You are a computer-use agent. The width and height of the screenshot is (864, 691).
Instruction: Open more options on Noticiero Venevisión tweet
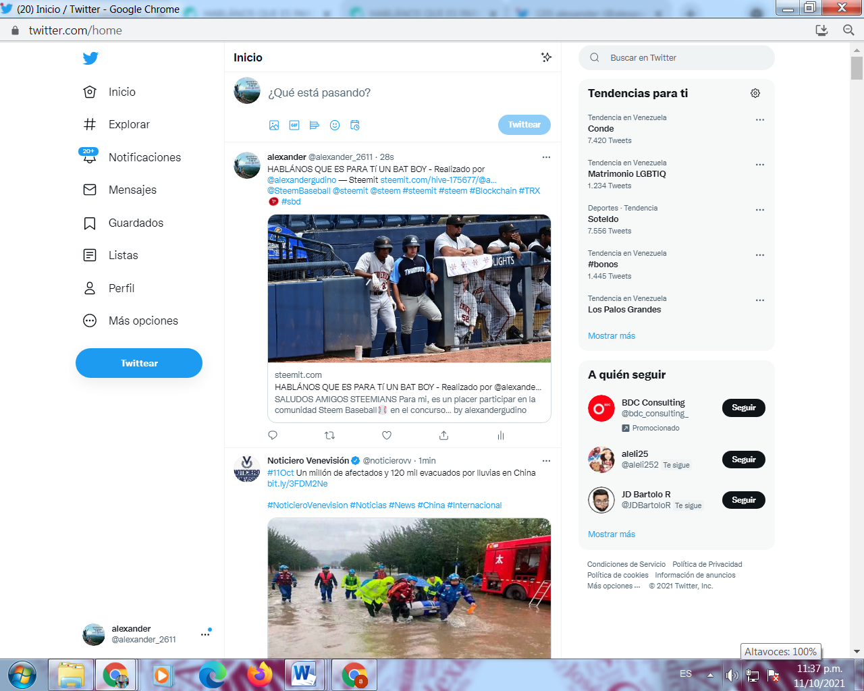tap(546, 461)
